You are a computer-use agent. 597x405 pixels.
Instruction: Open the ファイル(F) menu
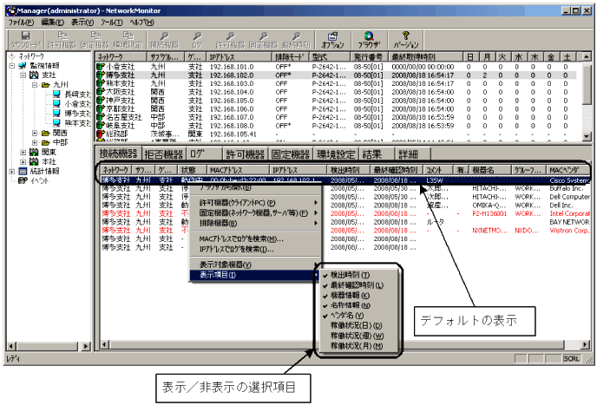[x=22, y=22]
